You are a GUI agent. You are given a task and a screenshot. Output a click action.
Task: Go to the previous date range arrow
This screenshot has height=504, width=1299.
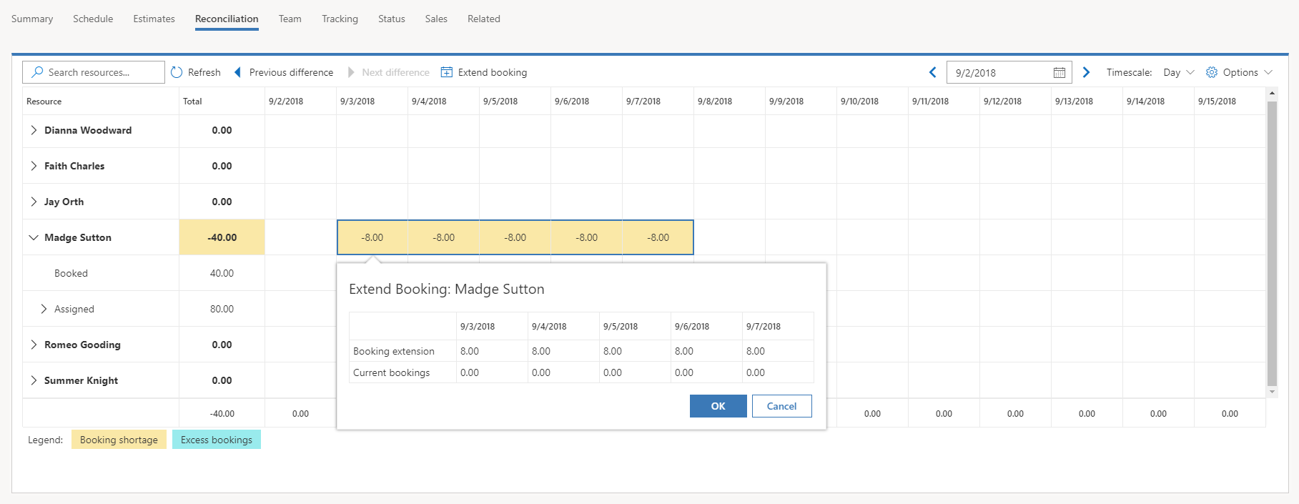[x=932, y=72]
